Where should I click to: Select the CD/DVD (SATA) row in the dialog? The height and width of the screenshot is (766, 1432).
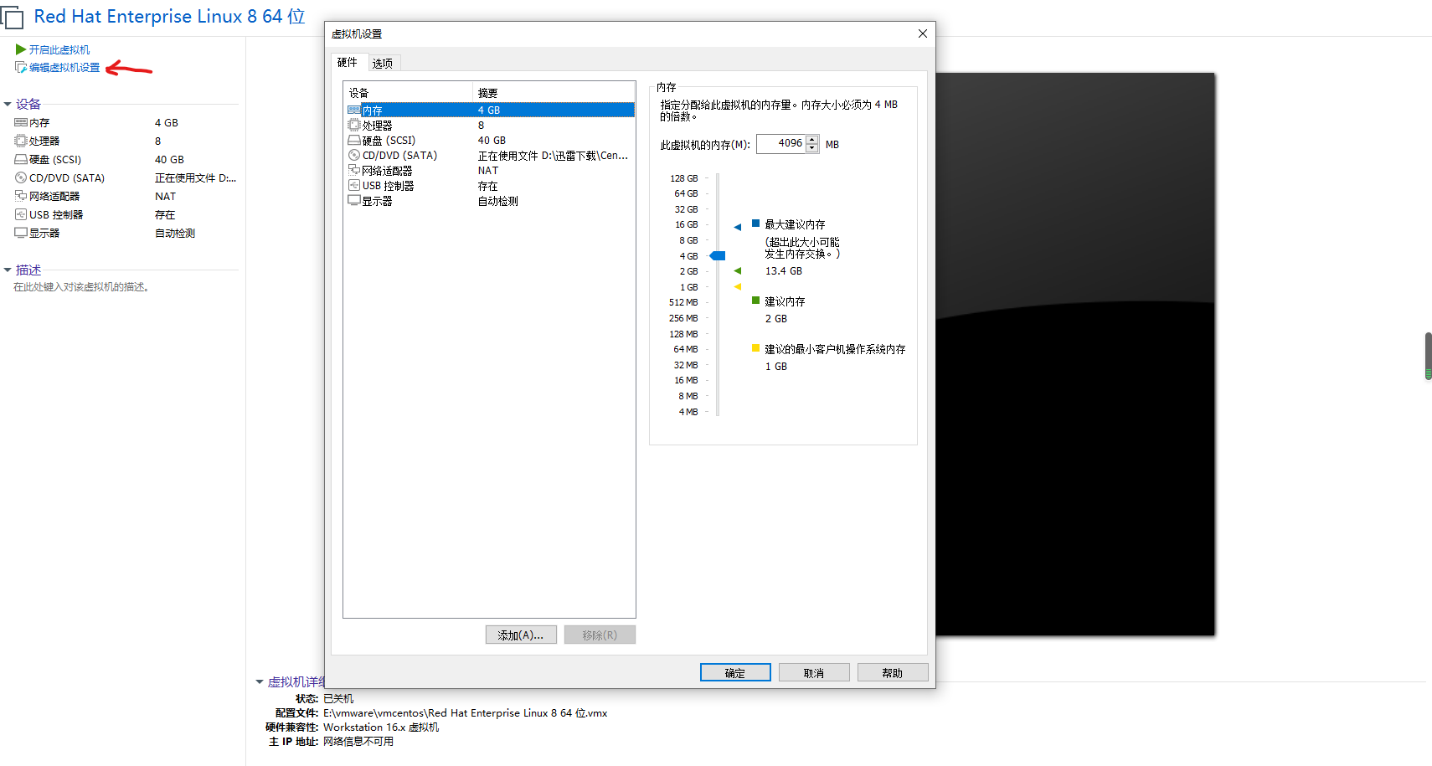[x=490, y=155]
